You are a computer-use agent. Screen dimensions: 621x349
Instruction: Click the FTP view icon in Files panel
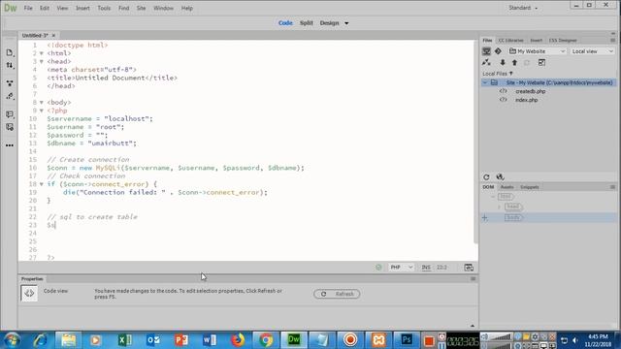click(486, 51)
